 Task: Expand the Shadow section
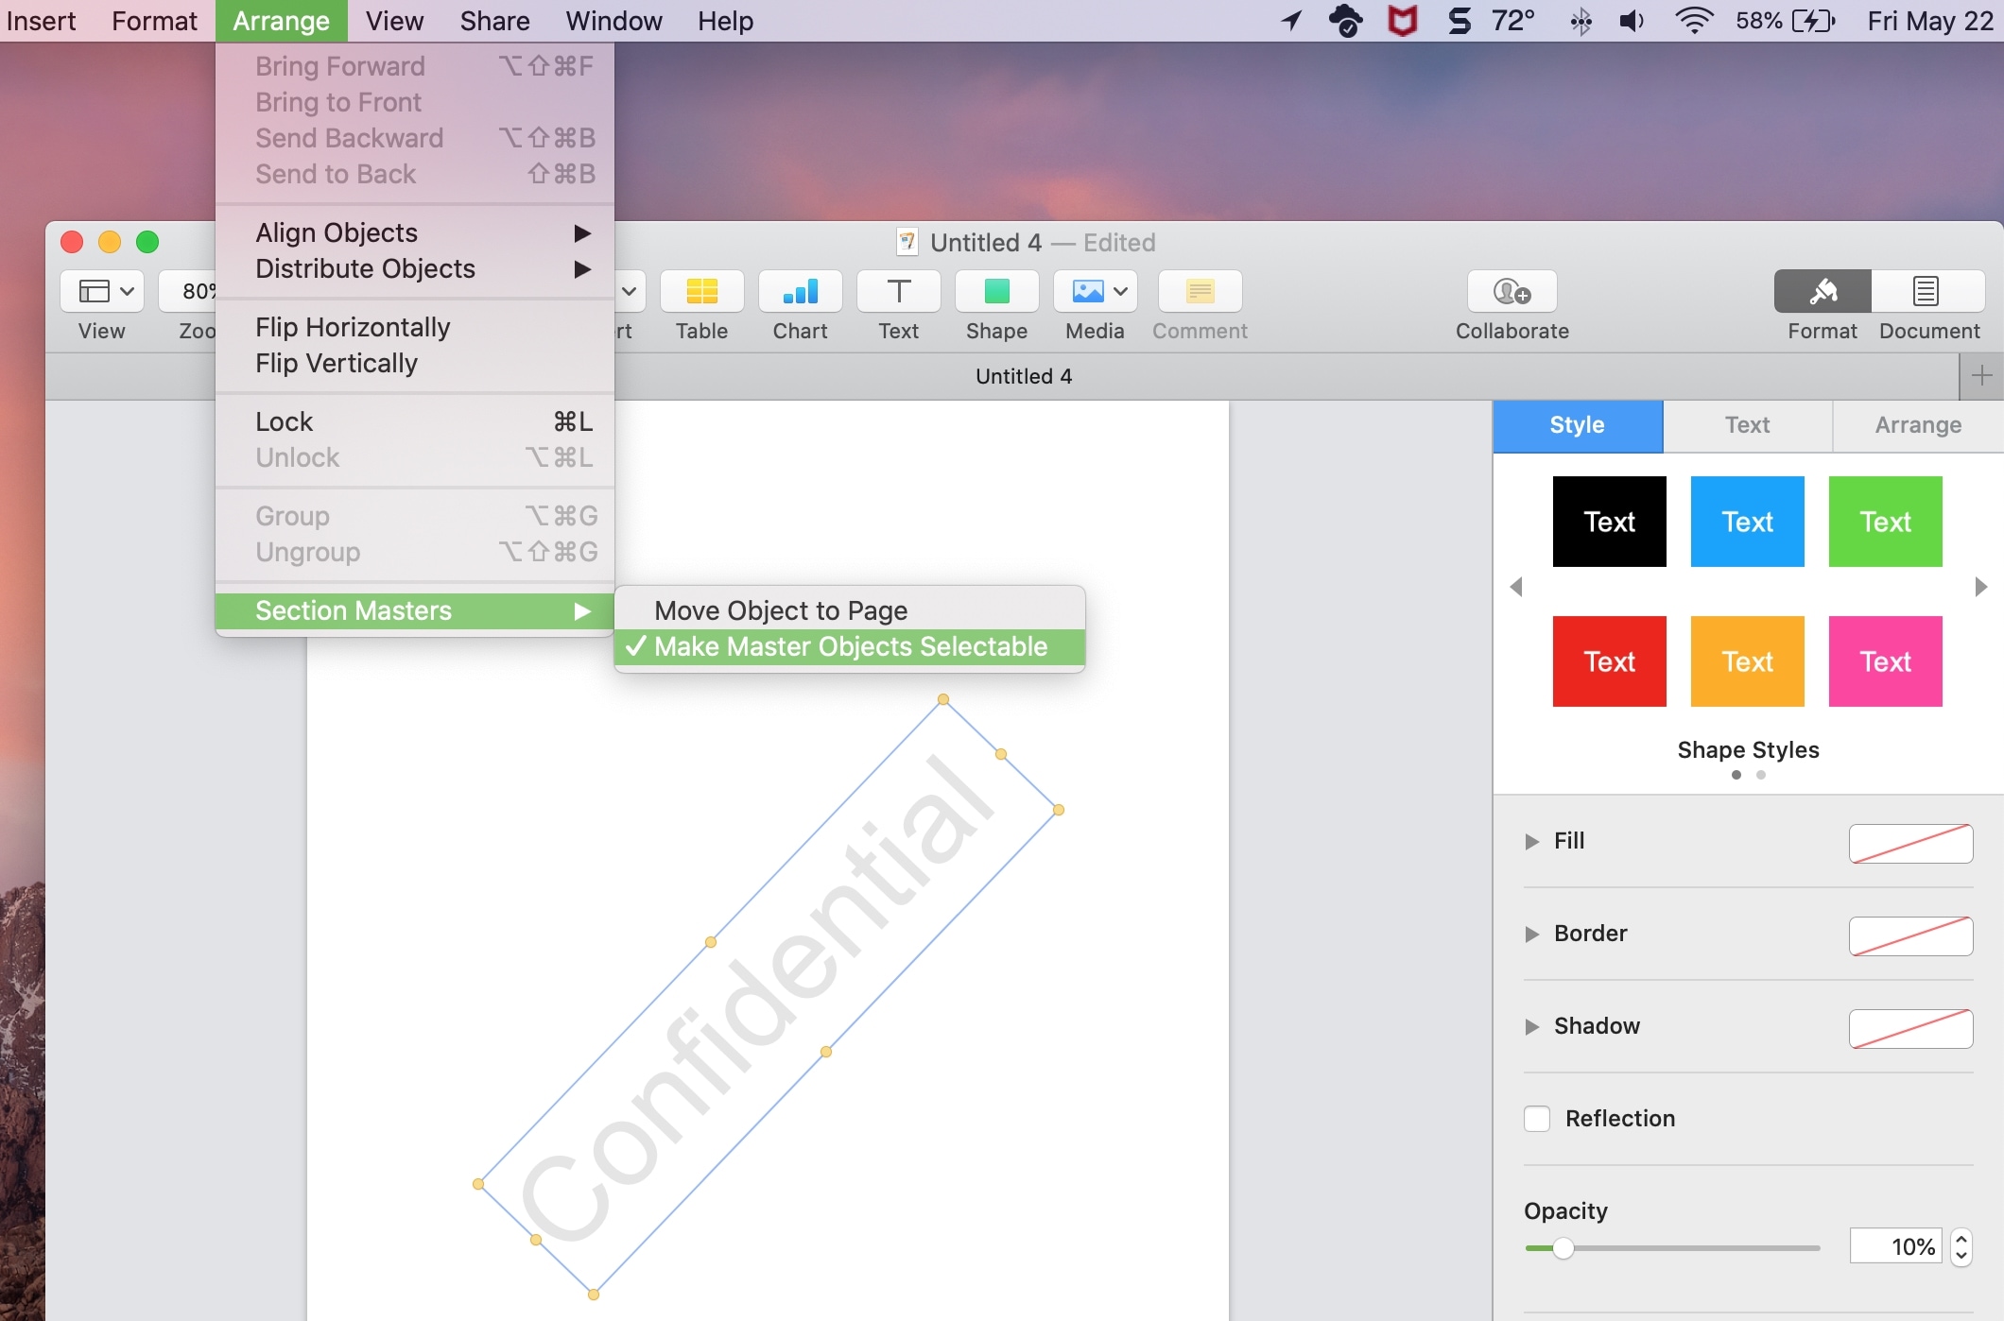click(1531, 1026)
